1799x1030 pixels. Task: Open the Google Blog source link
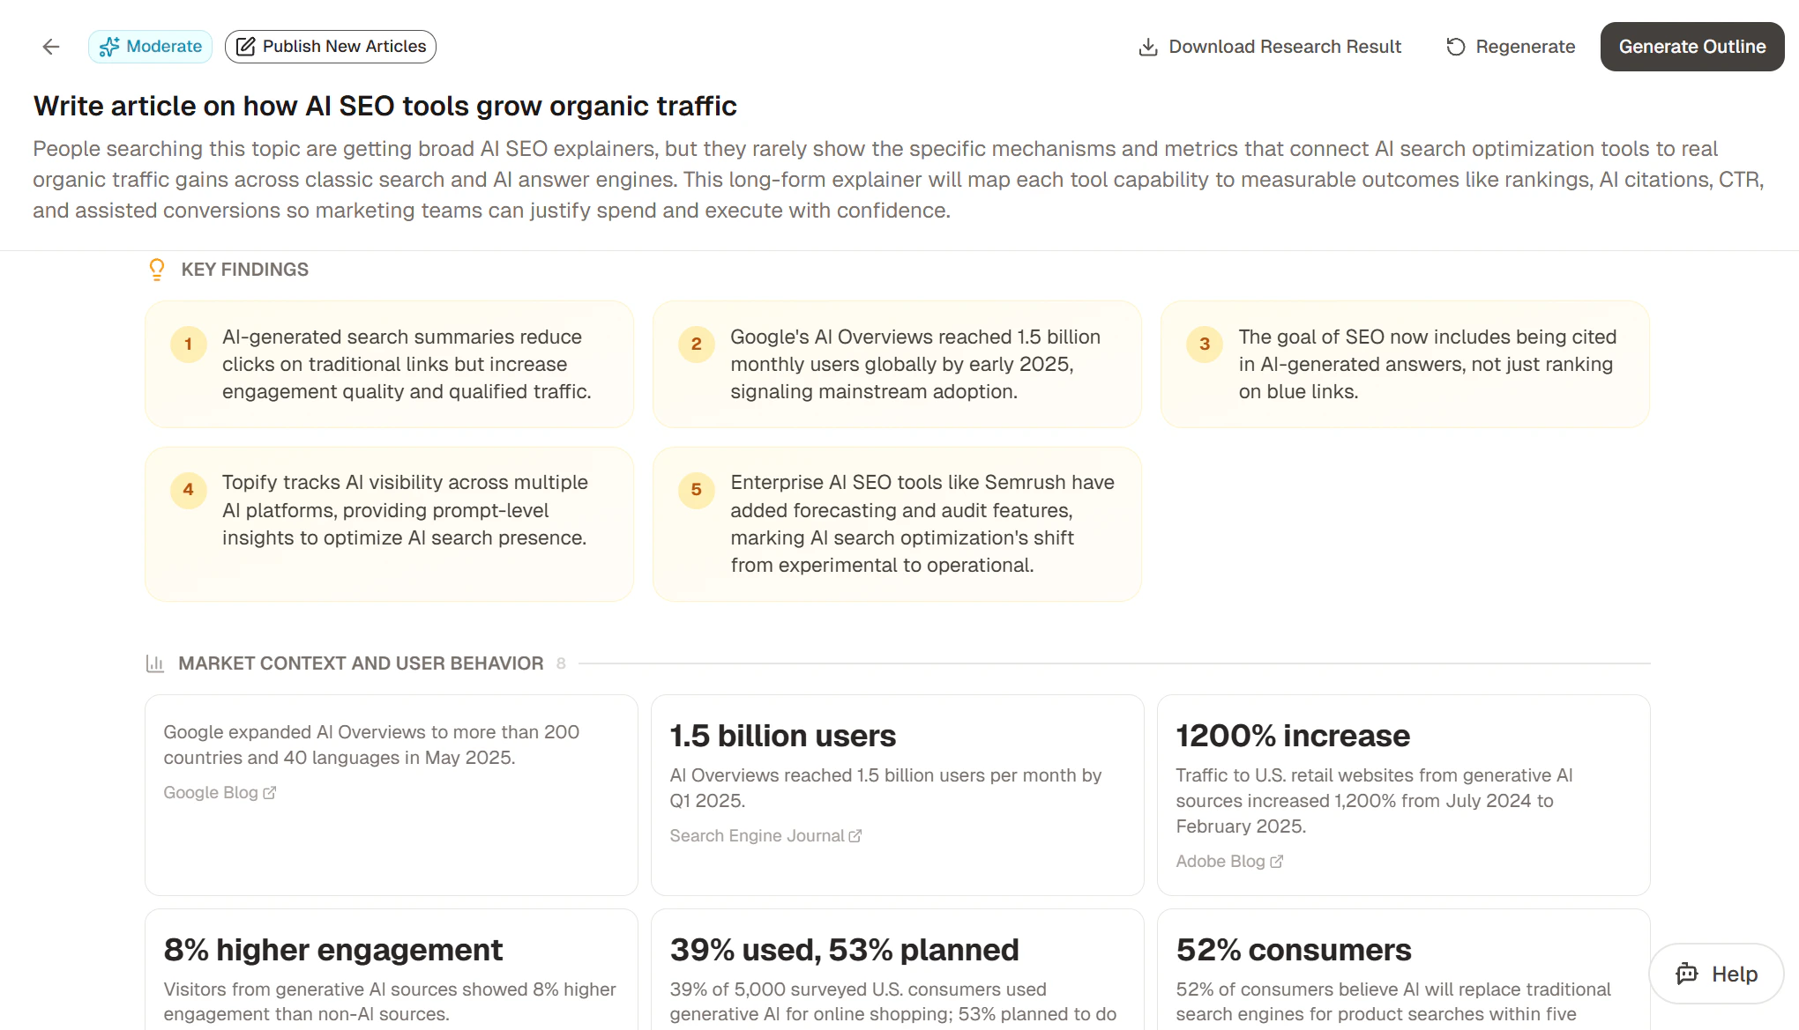pos(220,793)
